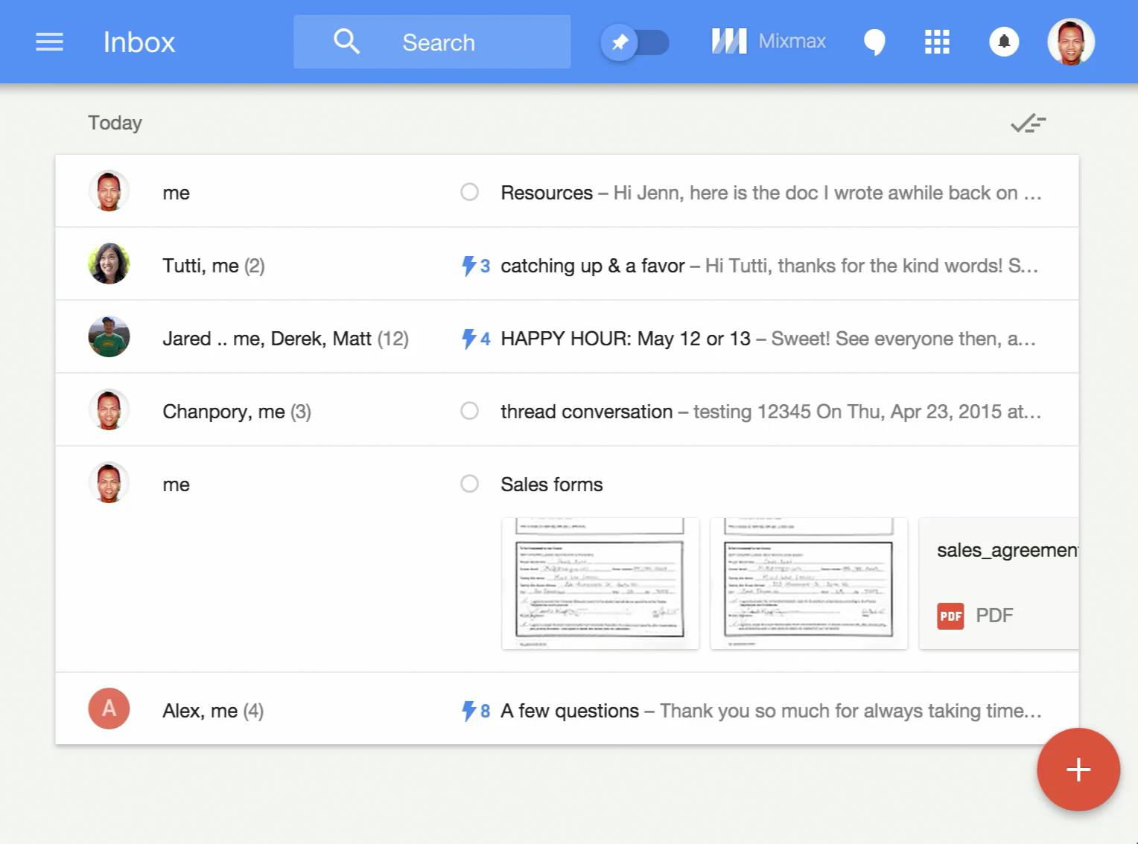1138x844 pixels.
Task: Select sender 'Tutti, me (2)'
Action: click(214, 266)
